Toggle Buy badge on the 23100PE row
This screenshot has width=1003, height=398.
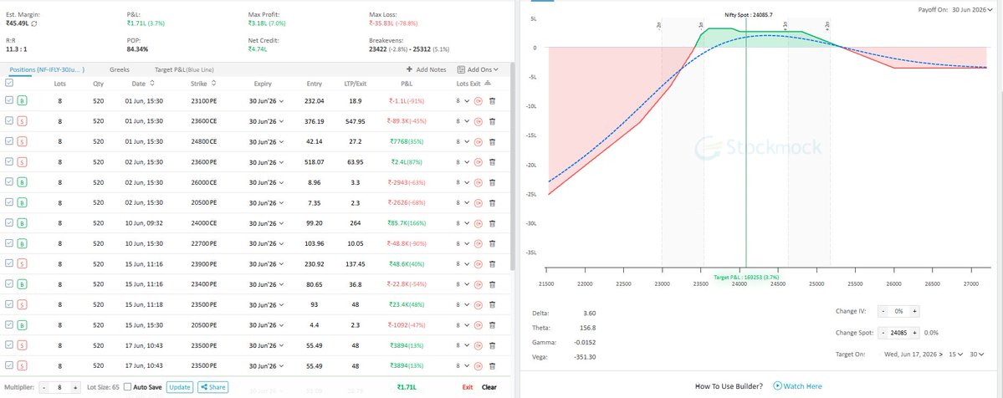(x=22, y=101)
